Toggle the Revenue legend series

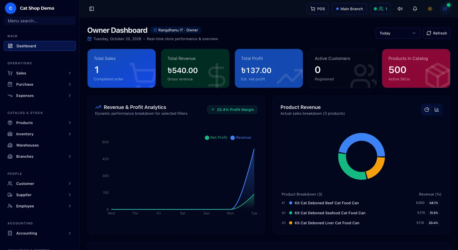click(x=241, y=138)
